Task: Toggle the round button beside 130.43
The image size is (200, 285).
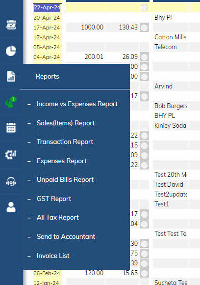Action: point(144,28)
